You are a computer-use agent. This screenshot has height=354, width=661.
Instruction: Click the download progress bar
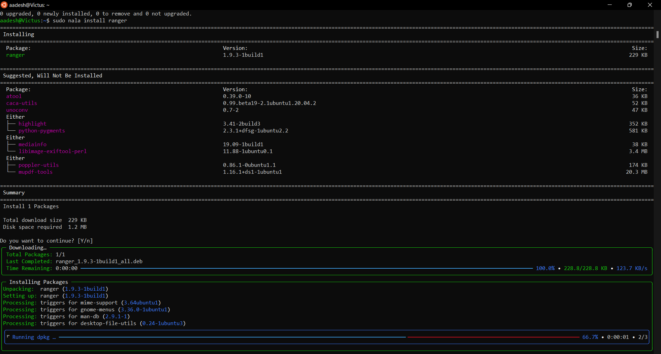306,268
